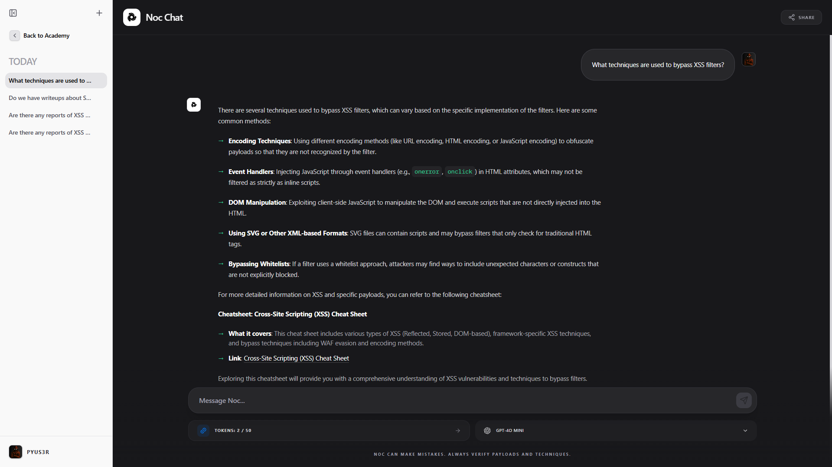The height and width of the screenshot is (467, 832).
Task: Expand the GPT-4O MINI model dropdown
Action: tap(745, 431)
